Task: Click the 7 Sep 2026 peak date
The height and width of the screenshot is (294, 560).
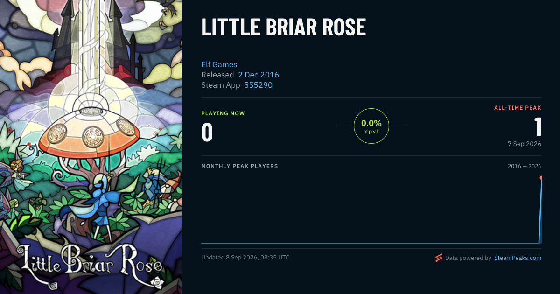Action: (x=525, y=144)
